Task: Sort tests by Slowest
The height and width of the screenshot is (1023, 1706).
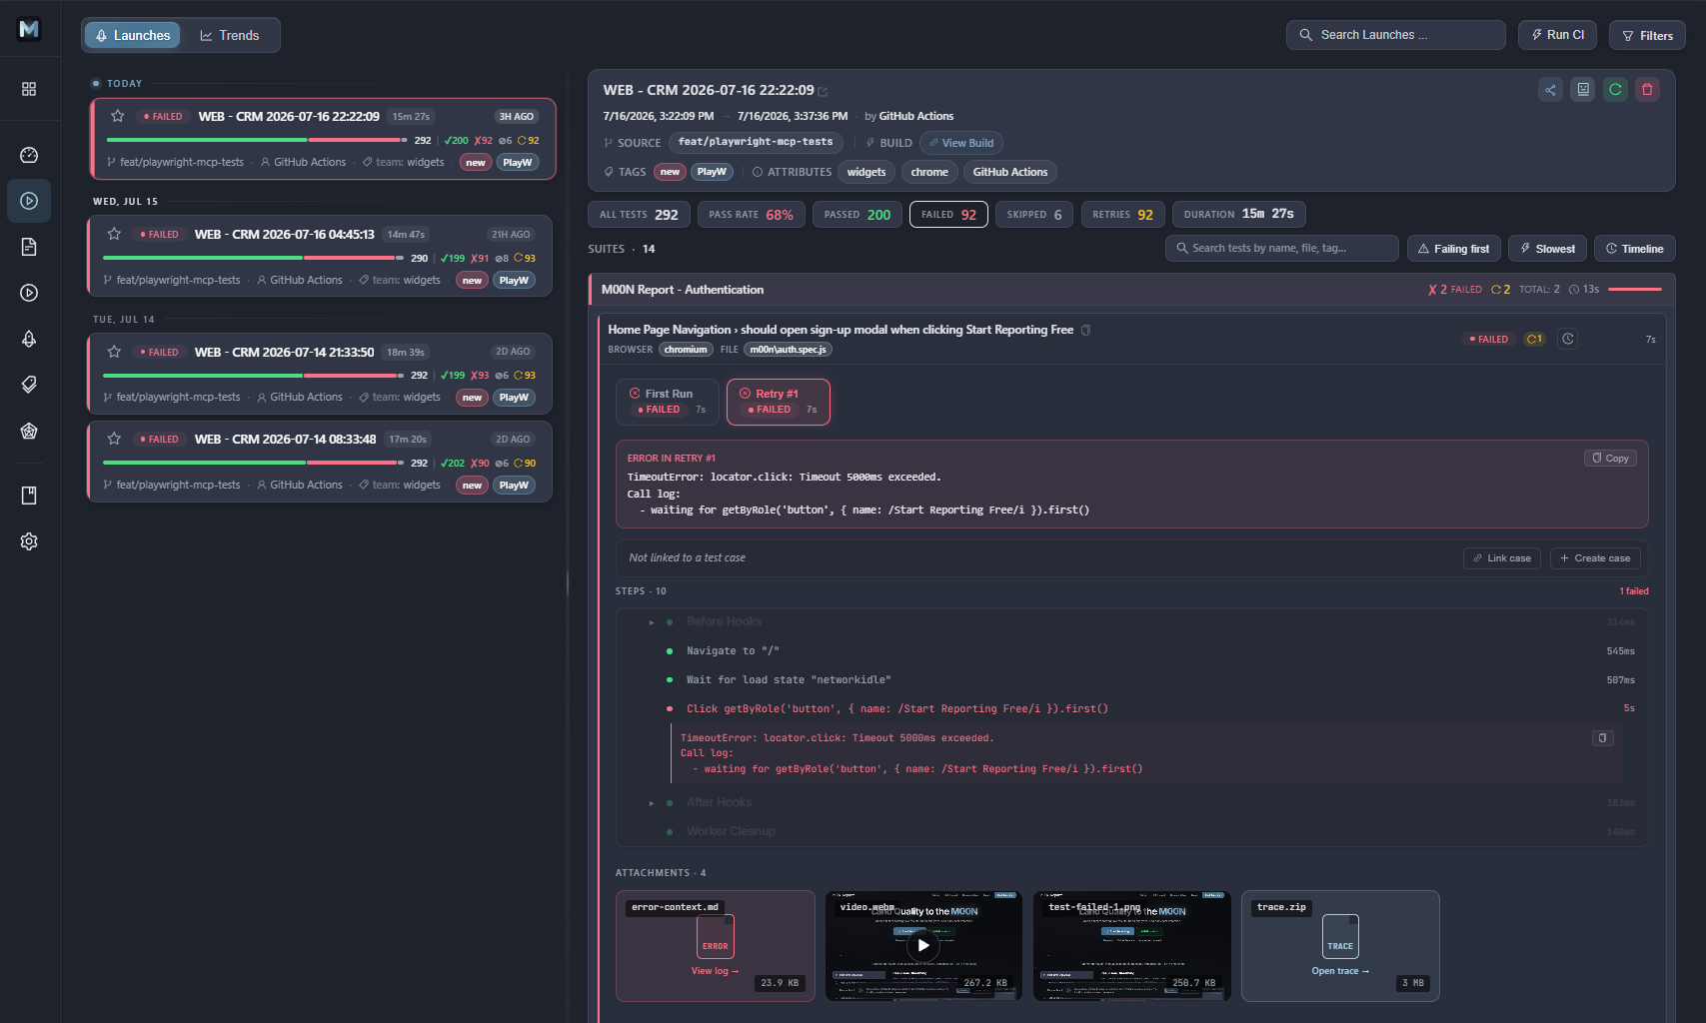Action: tap(1547, 249)
